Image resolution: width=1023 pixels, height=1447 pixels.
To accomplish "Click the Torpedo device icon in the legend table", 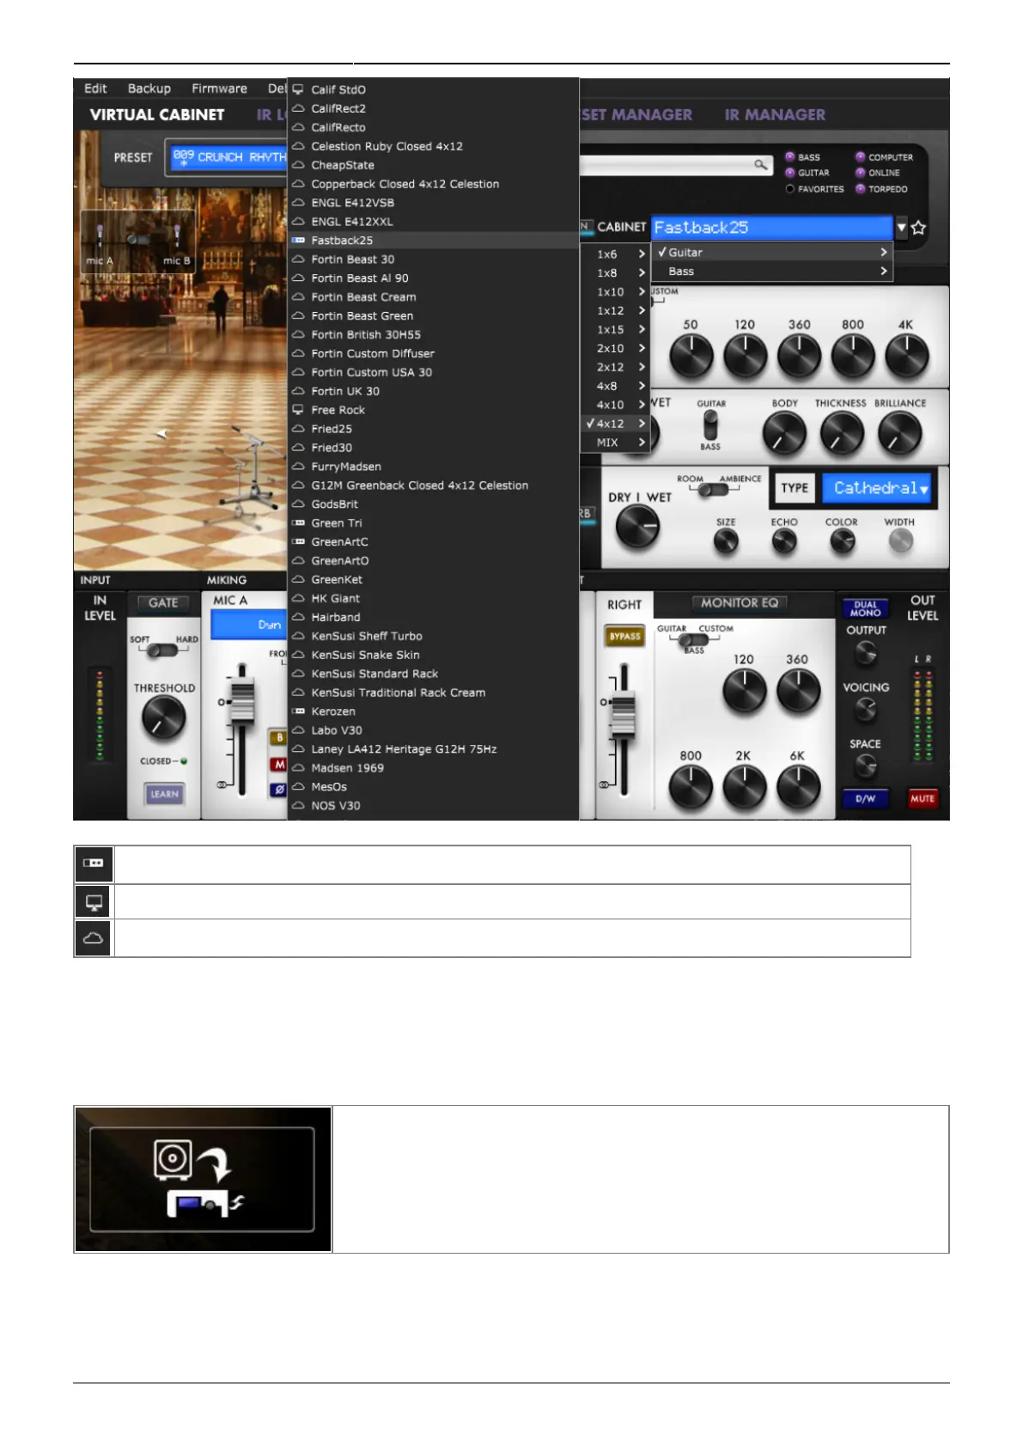I will (94, 864).
